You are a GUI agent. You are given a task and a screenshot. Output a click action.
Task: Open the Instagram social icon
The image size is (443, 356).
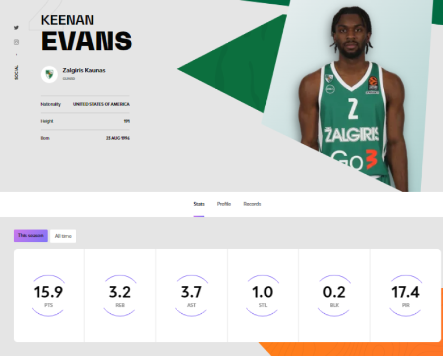pos(17,42)
